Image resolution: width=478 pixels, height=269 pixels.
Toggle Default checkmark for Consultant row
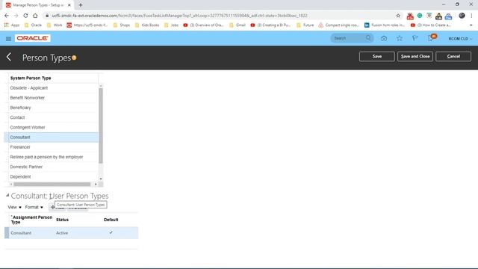(x=111, y=232)
